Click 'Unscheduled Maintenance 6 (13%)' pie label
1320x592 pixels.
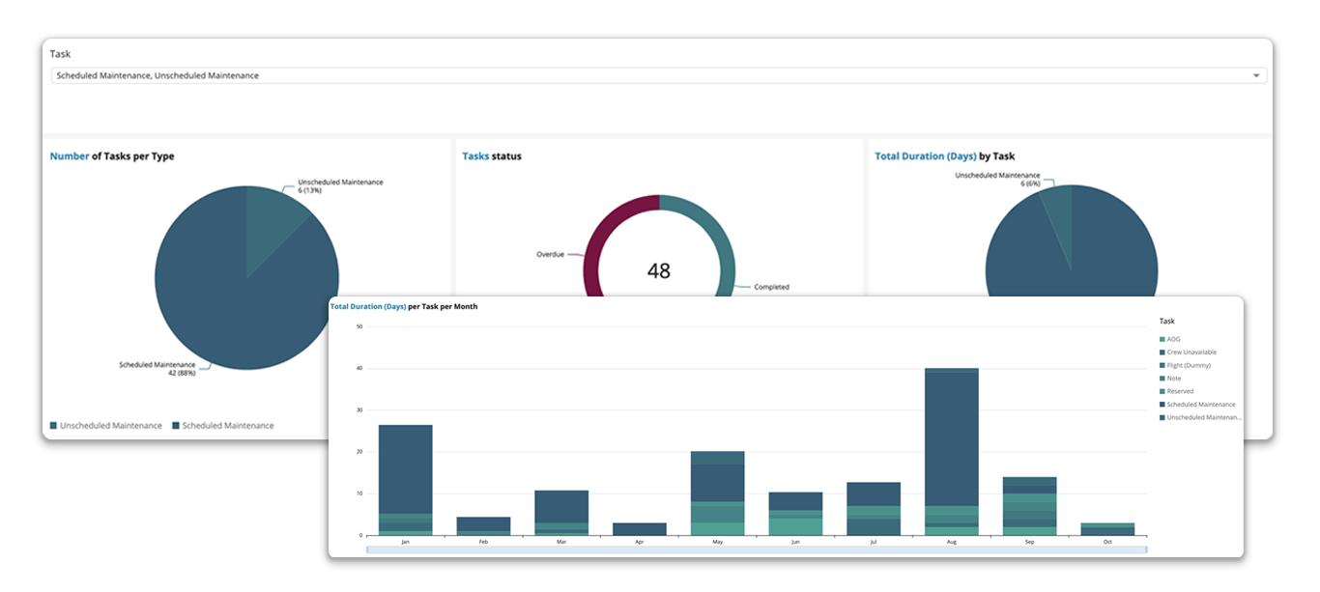point(340,186)
